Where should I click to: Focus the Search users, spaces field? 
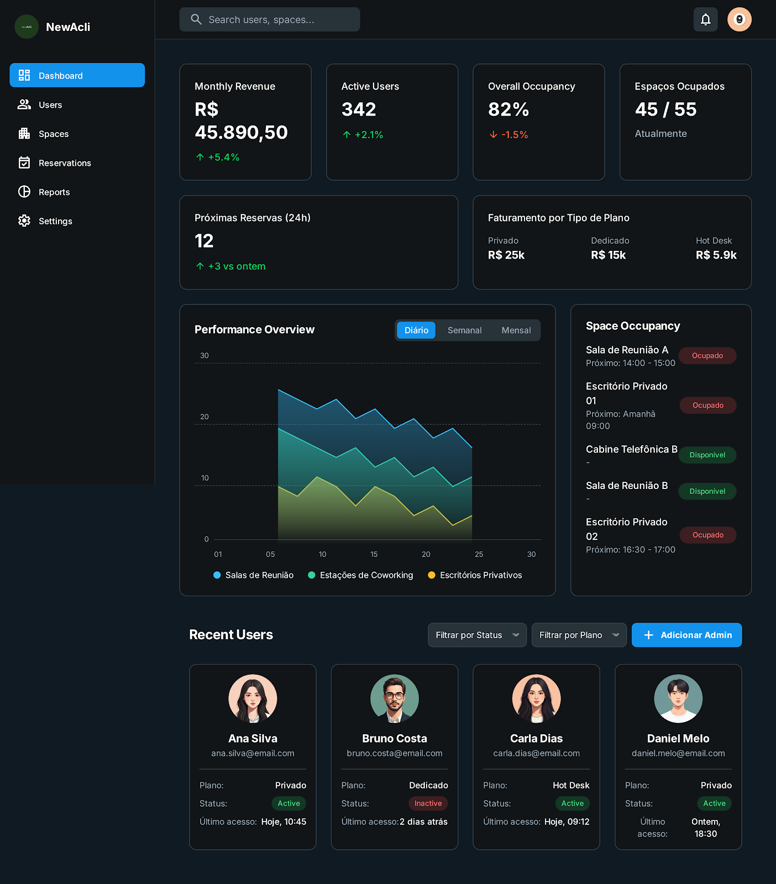[x=270, y=19]
